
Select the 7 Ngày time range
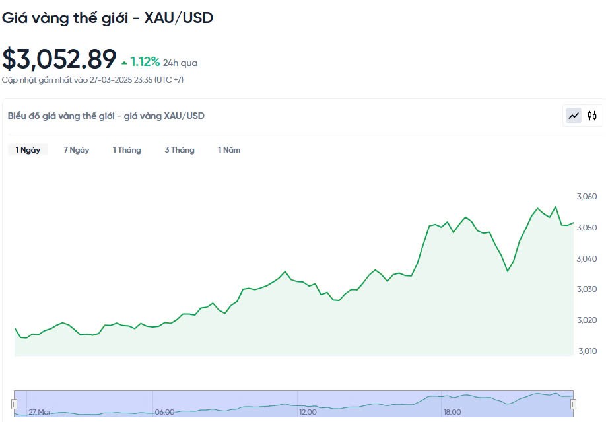coord(77,150)
